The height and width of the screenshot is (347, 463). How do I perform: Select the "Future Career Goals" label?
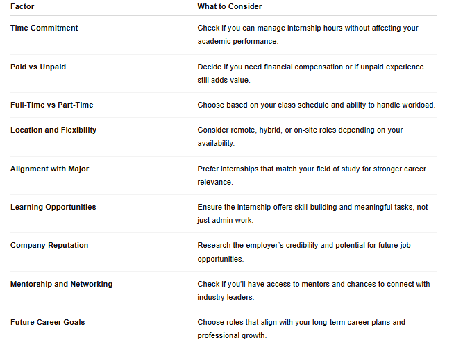click(x=47, y=322)
